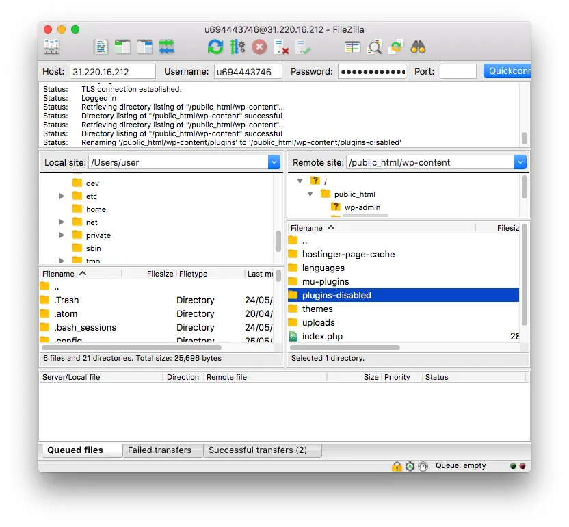The width and height of the screenshot is (569, 527).
Task: Toggle remote directory tree display
Action: (x=144, y=47)
